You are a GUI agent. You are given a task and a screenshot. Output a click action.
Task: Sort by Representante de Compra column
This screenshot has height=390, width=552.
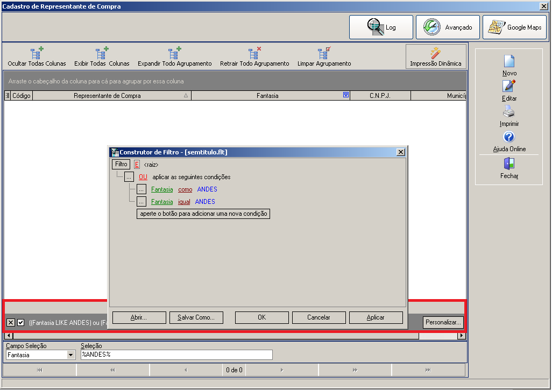112,95
